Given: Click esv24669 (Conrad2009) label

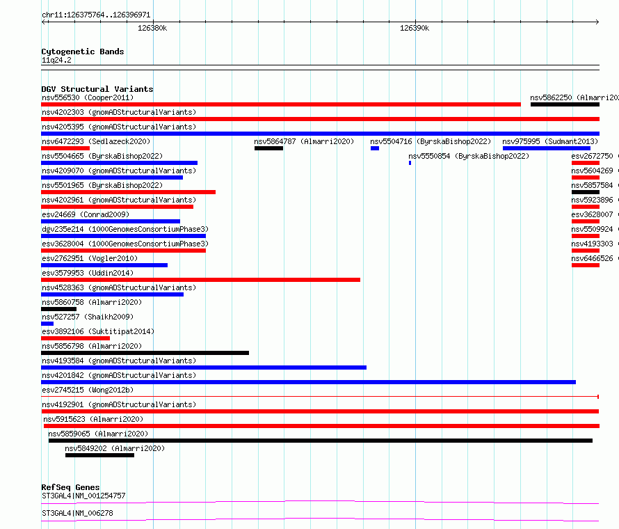Looking at the screenshot, I should (86, 214).
